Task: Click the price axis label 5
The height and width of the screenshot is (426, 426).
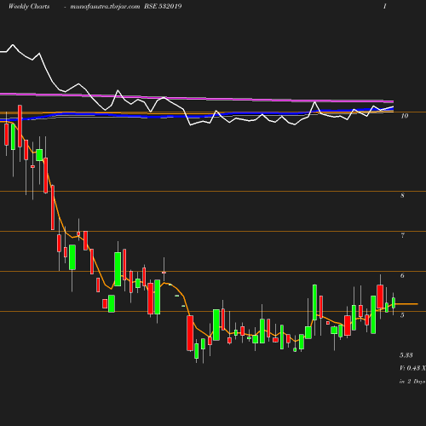Action: pos(402,315)
